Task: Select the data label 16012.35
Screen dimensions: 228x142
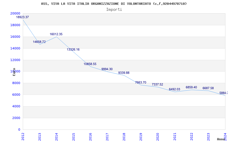Action: pos(56,34)
